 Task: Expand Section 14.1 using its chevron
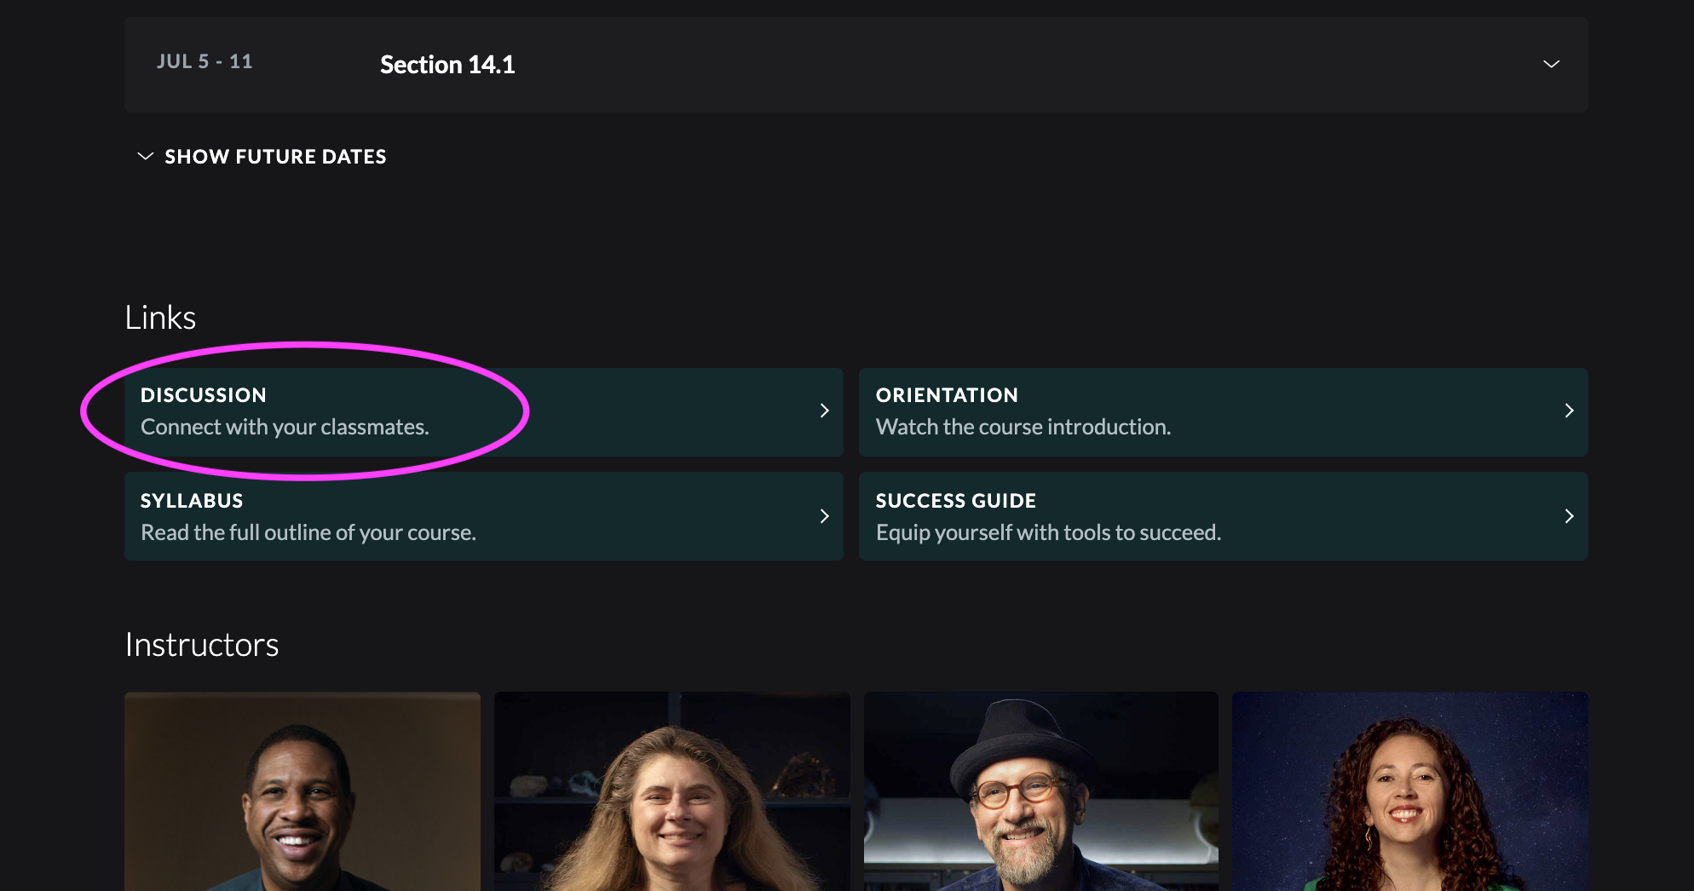tap(1551, 65)
